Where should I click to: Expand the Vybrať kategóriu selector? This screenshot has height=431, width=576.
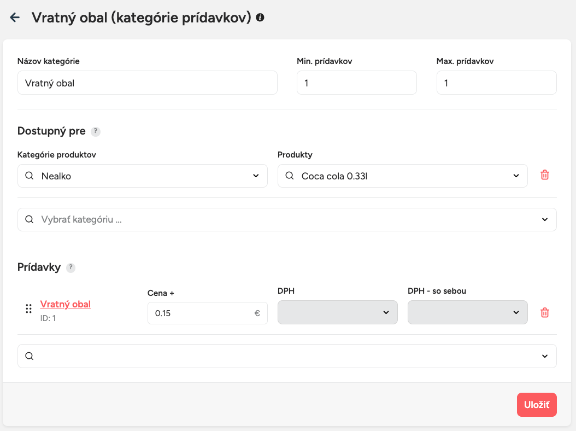coord(544,219)
